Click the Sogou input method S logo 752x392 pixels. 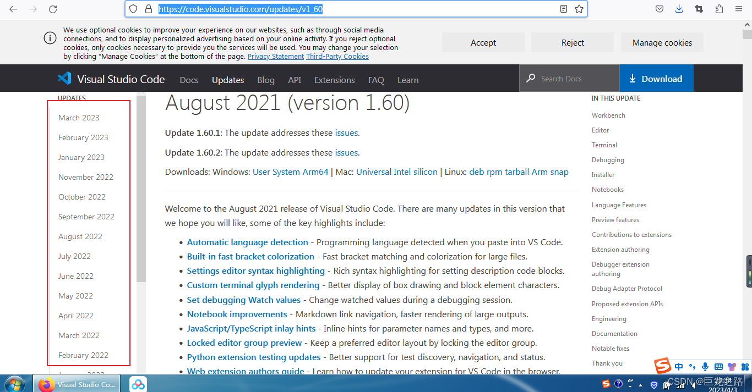pyautogui.click(x=663, y=366)
